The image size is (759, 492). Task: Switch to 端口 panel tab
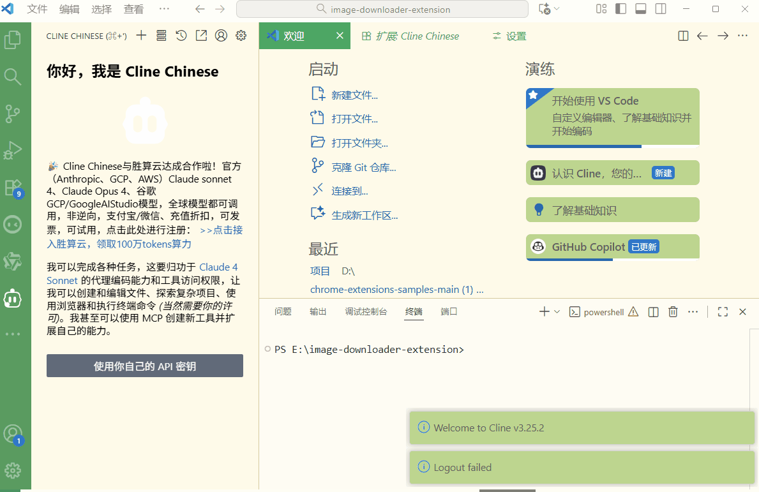[x=449, y=311]
